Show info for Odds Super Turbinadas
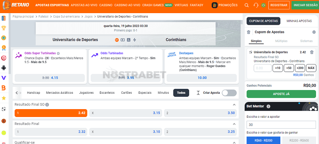The image size is (319, 144). click(58, 53)
